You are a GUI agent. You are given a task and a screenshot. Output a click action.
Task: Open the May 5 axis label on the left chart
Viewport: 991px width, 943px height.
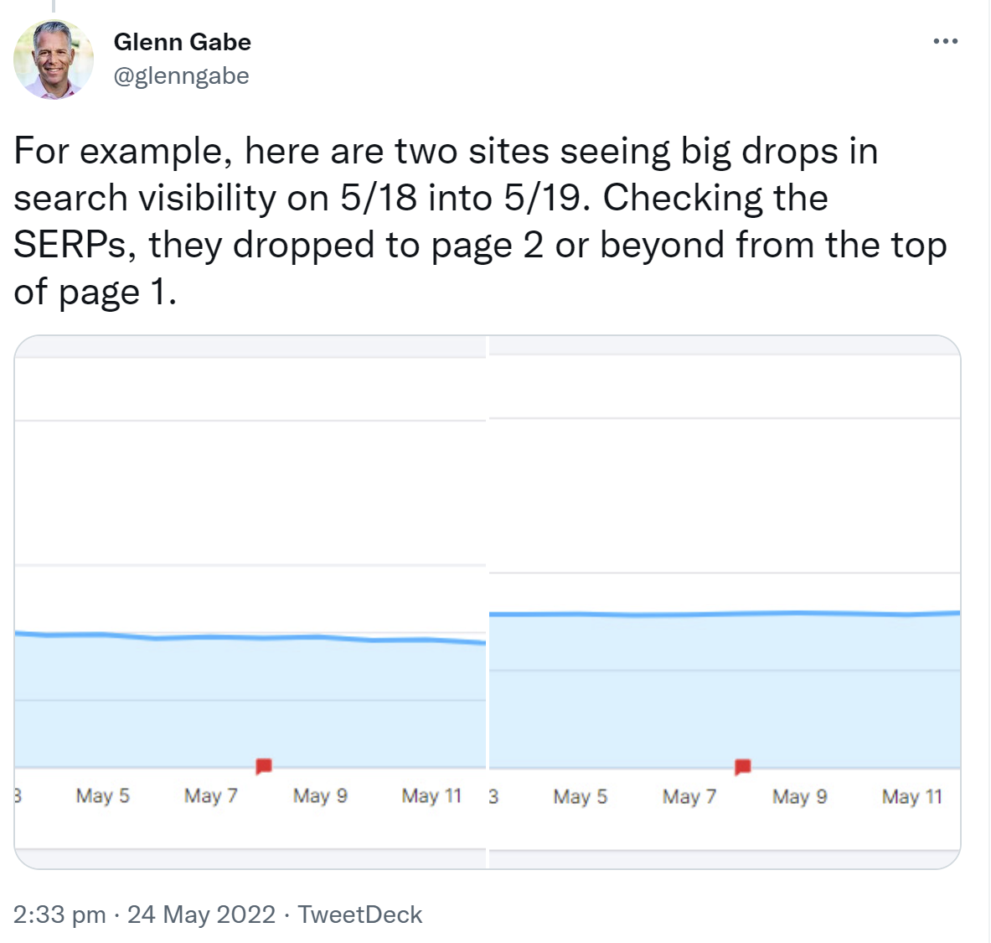pyautogui.click(x=102, y=796)
